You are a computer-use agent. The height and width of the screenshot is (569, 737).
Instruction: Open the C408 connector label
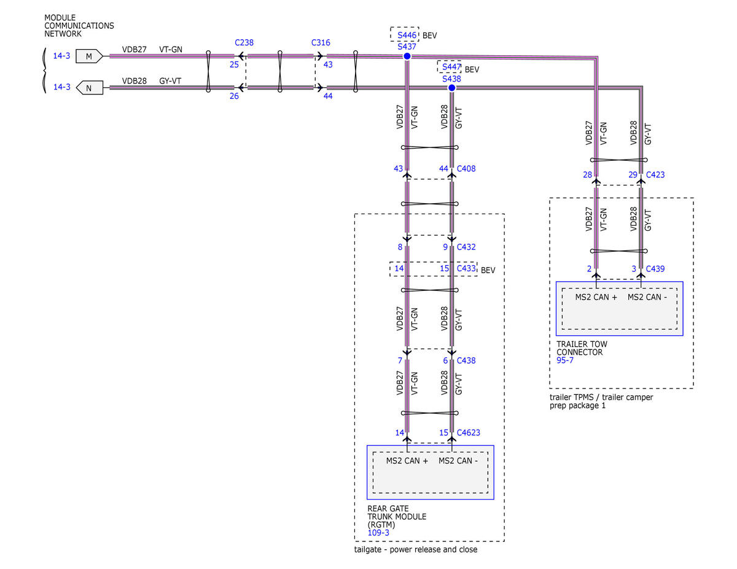point(466,168)
